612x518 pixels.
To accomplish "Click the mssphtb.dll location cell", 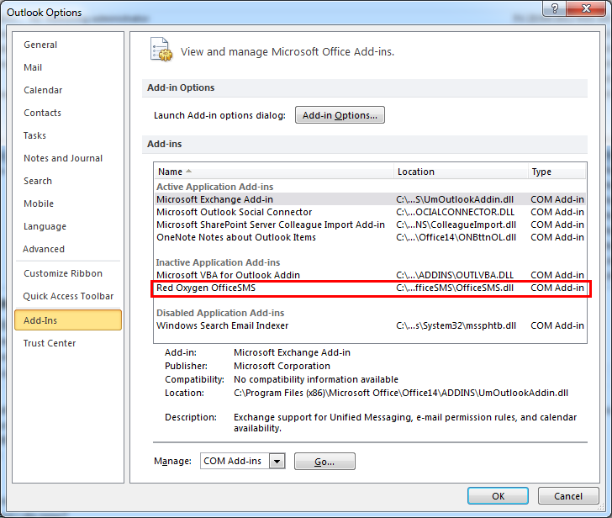I will 456,325.
